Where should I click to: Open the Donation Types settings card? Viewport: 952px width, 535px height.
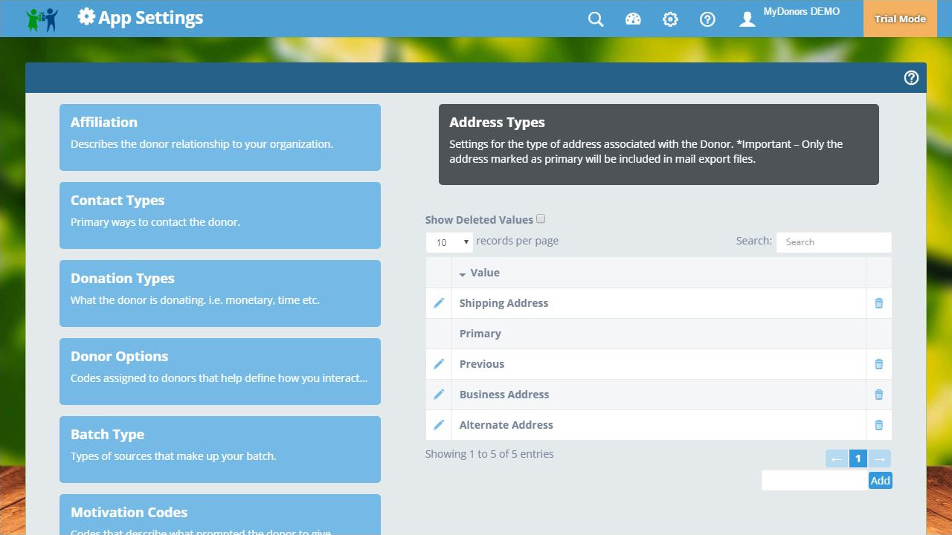coord(220,294)
